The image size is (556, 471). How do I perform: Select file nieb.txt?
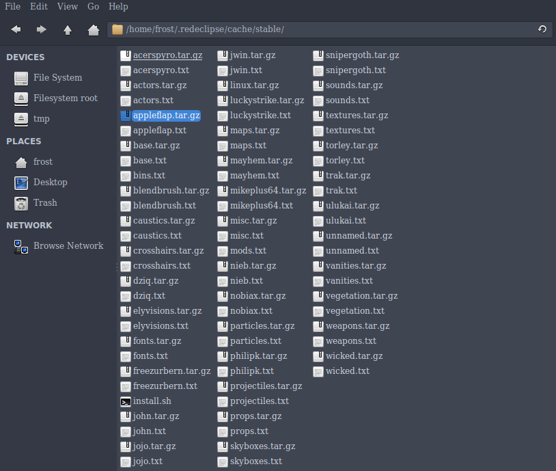tap(247, 281)
